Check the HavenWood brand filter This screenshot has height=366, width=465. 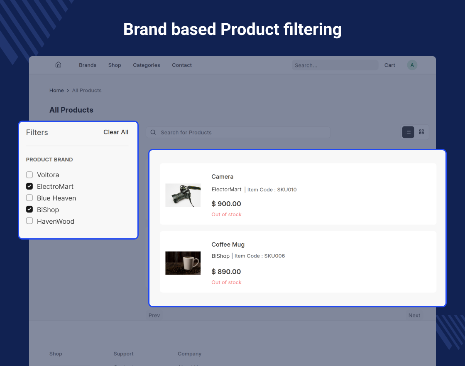[x=29, y=221]
